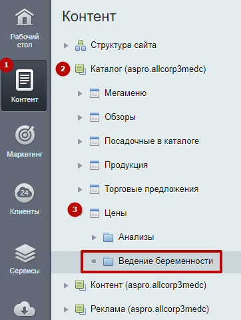This screenshot has width=241, height=320.
Task: Click the Каталог (aspro.allcorp3medc) block icon
Action: click(x=81, y=69)
